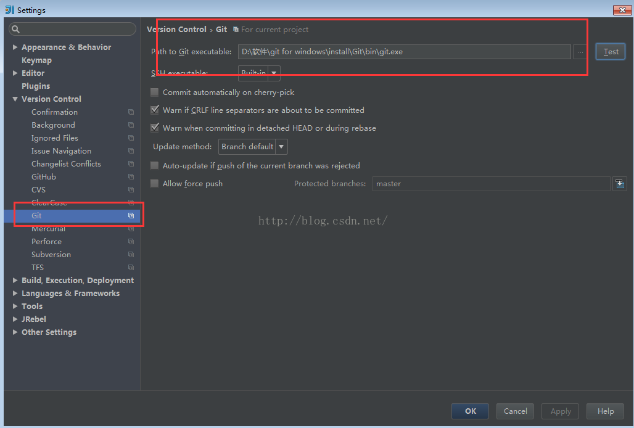Select Mercurial in Version Control list
Viewport: 634px width, 428px height.
point(48,229)
